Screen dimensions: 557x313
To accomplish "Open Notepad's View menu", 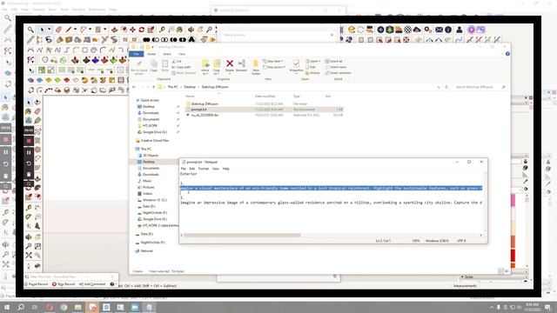I will tap(216, 169).
